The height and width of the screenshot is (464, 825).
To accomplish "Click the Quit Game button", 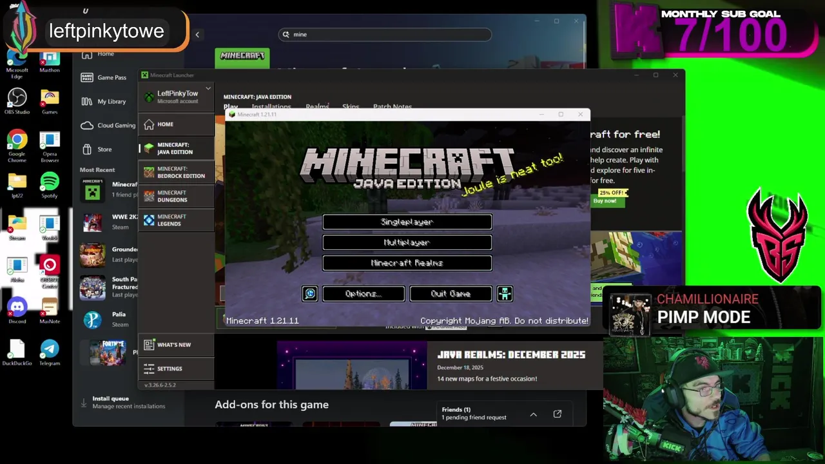I will coord(451,294).
